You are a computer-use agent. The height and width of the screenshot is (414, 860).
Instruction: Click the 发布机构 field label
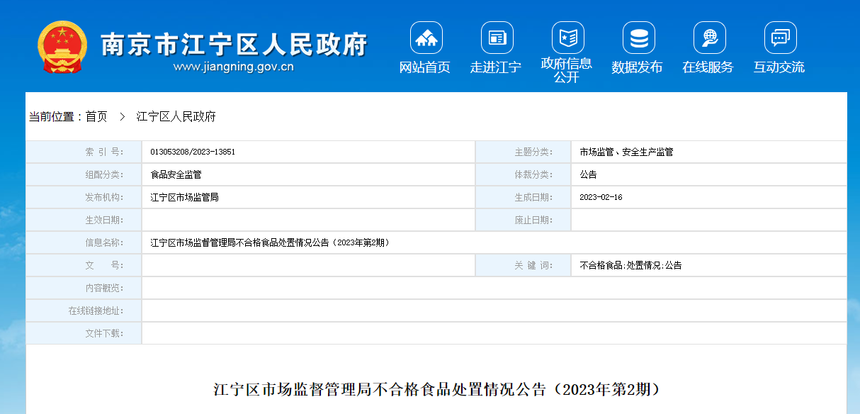click(x=104, y=197)
